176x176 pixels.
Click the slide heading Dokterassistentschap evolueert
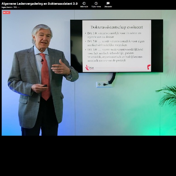click(117, 27)
